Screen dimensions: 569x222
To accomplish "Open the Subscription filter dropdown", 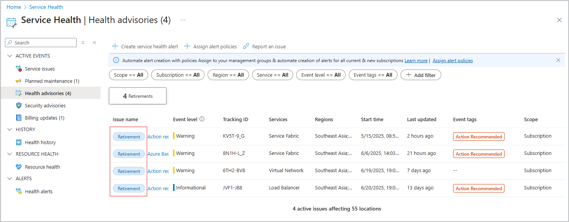I will tap(178, 75).
